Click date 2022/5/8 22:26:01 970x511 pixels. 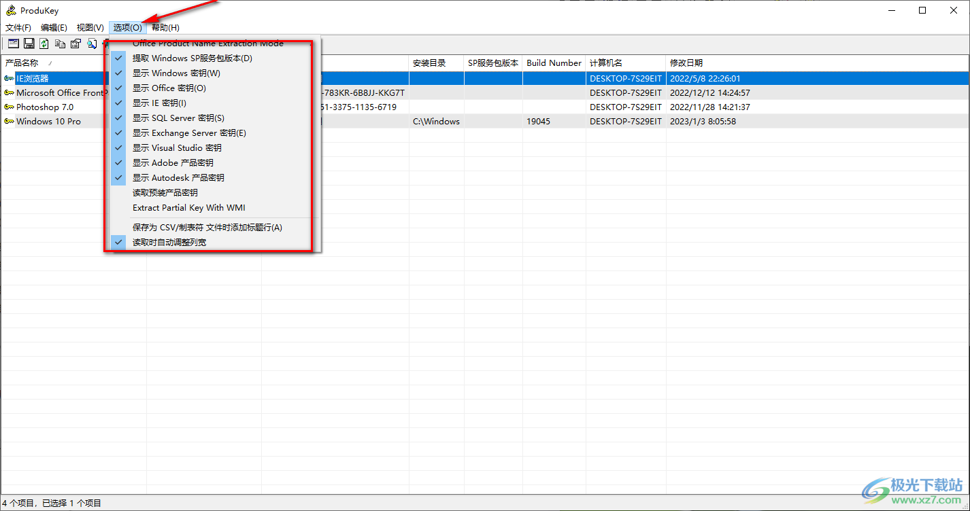pyautogui.click(x=705, y=78)
